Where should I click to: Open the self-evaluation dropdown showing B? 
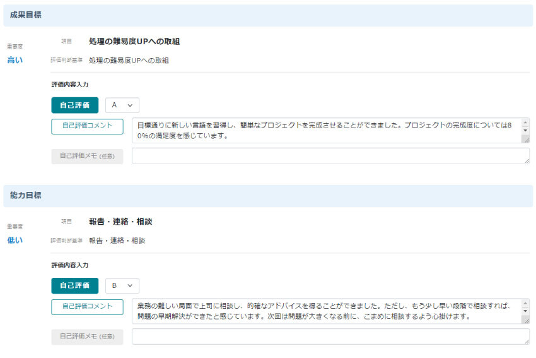coord(122,285)
